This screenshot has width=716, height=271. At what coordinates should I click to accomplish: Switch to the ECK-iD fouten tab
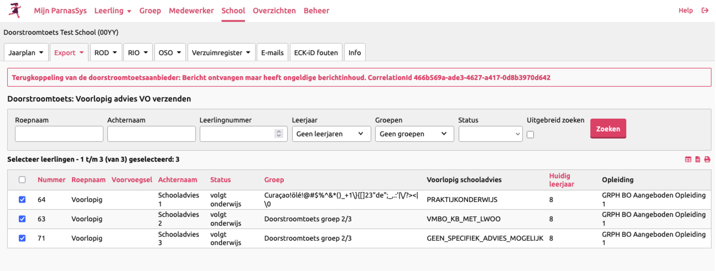click(317, 53)
